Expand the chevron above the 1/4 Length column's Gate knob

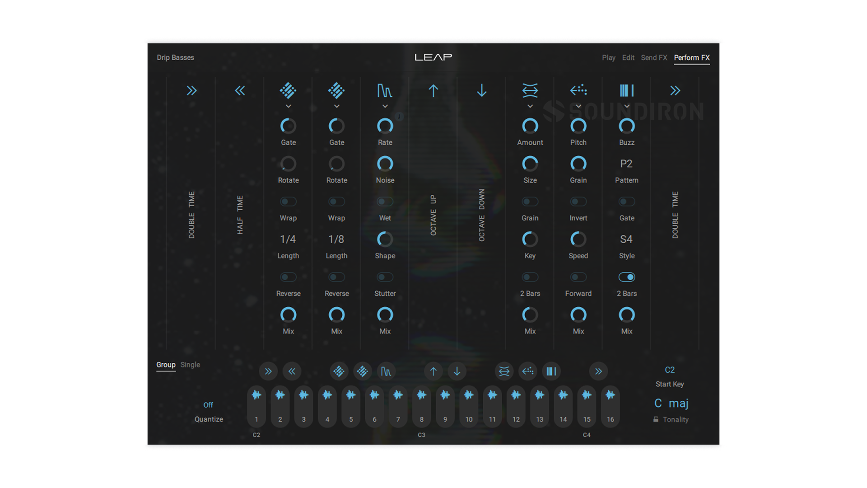[288, 106]
